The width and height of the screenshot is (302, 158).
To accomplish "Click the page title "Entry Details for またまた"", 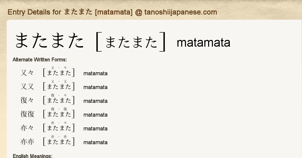I will (112, 12).
